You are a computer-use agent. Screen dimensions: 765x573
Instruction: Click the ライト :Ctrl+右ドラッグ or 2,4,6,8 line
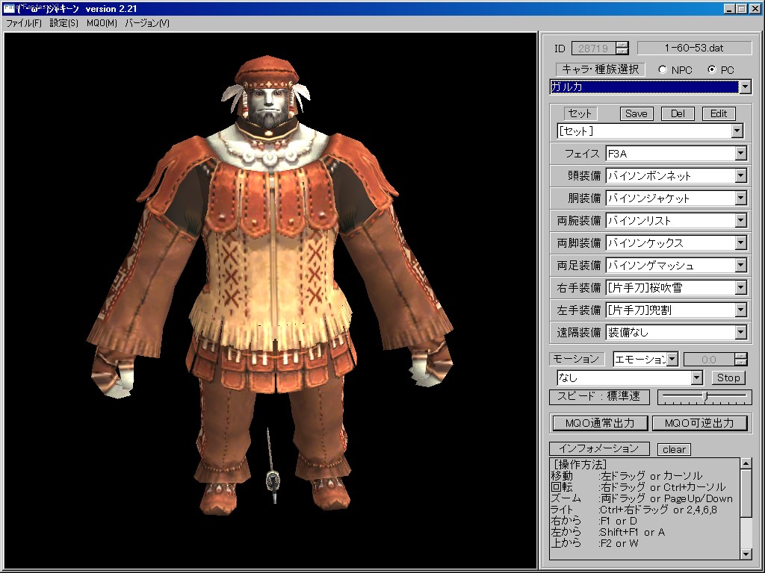click(x=634, y=510)
